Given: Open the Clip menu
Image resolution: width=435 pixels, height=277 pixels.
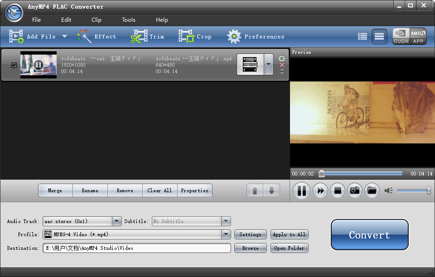Looking at the screenshot, I should click(x=96, y=20).
